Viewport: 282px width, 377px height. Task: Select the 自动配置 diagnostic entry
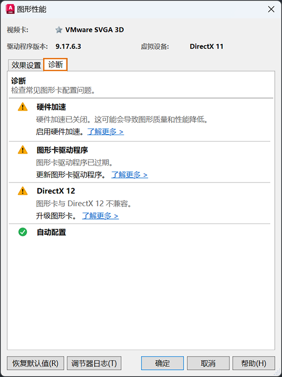point(51,232)
